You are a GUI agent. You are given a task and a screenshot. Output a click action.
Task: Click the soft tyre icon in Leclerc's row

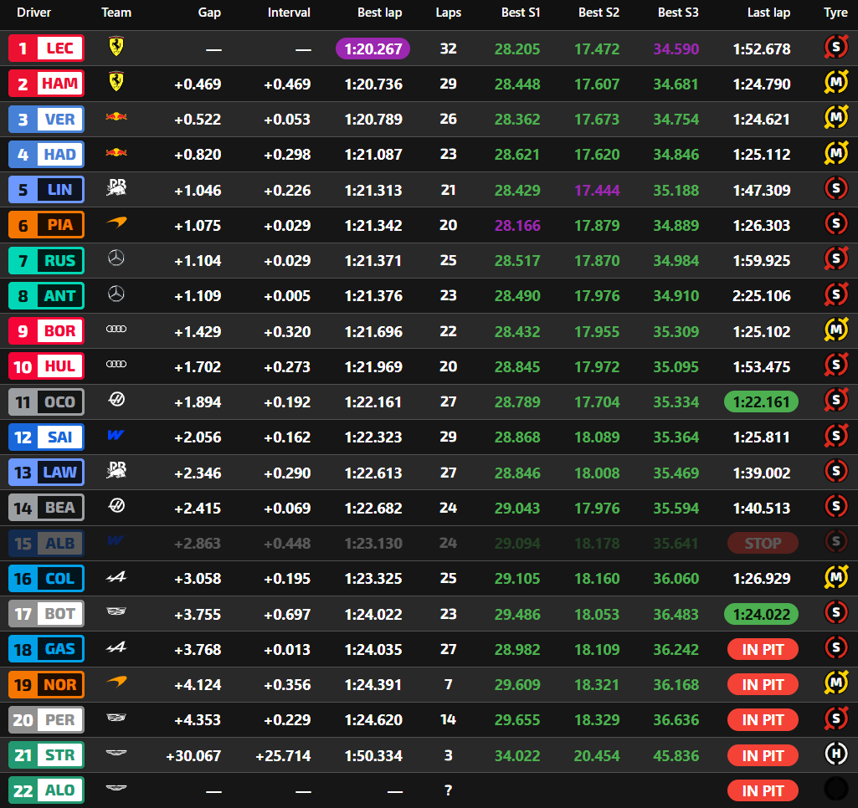pyautogui.click(x=835, y=49)
